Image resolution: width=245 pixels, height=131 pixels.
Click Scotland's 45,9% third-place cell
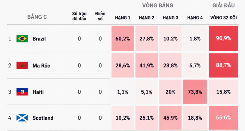pyautogui.click(x=170, y=118)
